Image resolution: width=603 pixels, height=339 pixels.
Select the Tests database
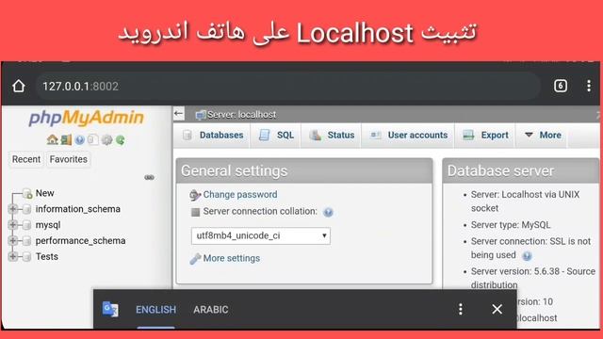coord(47,256)
